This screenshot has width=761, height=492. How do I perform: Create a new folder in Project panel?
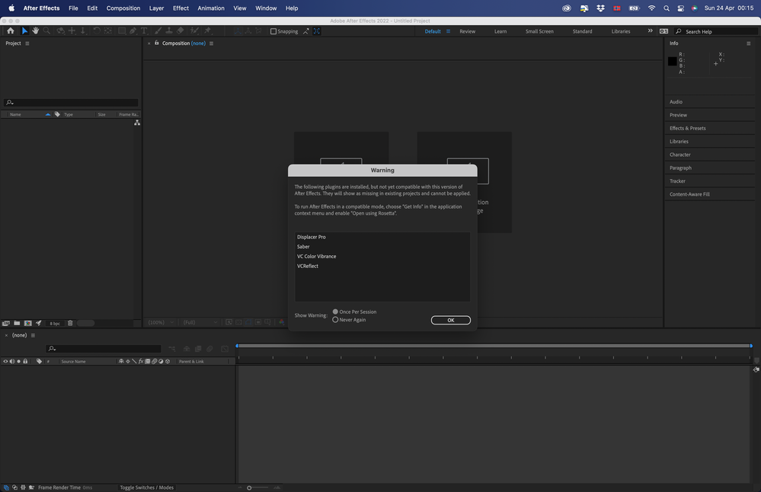17,323
